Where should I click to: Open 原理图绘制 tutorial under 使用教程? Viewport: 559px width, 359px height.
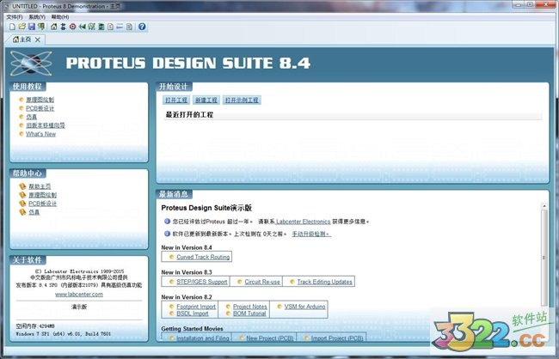pos(40,100)
